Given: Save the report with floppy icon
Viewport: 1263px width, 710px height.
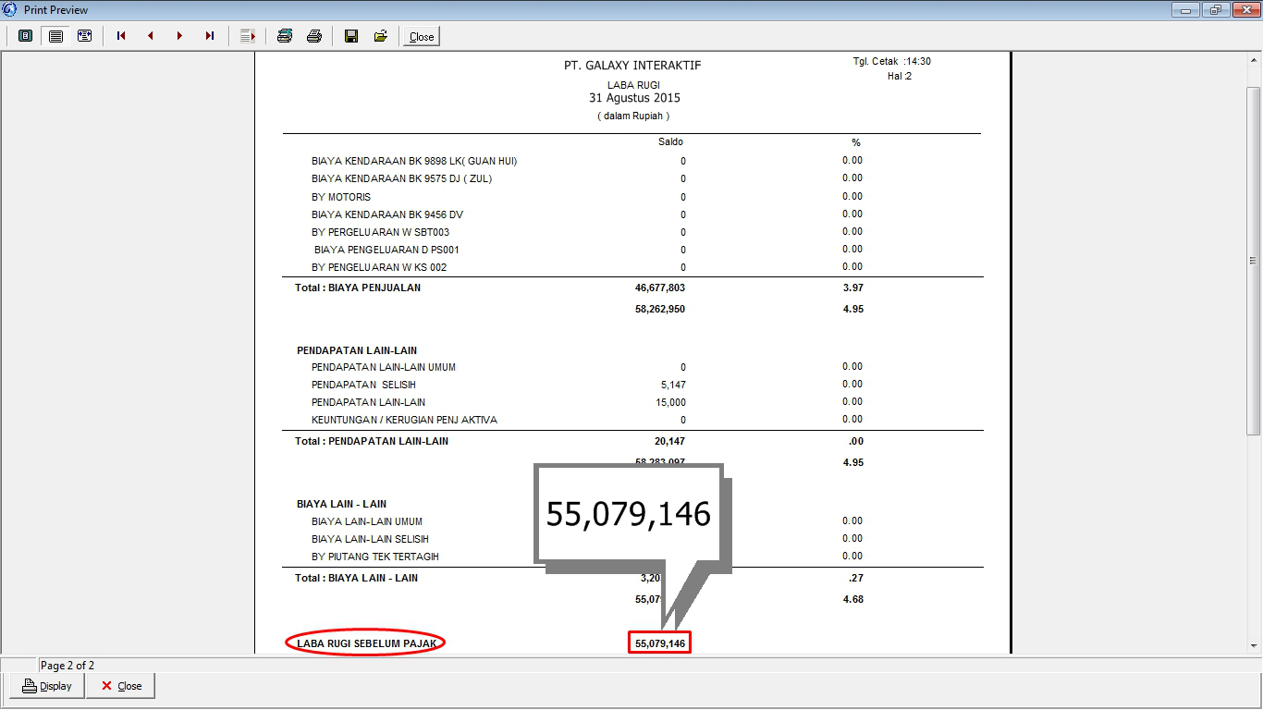Looking at the screenshot, I should pos(351,36).
